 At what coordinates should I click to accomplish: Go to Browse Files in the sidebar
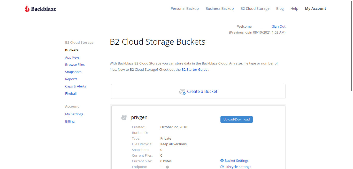click(x=75, y=65)
